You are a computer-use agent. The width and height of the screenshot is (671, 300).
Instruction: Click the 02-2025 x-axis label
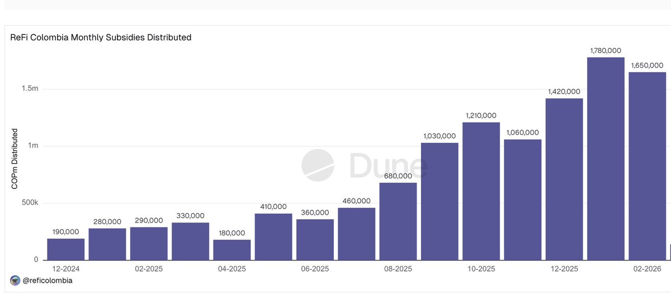[149, 269]
